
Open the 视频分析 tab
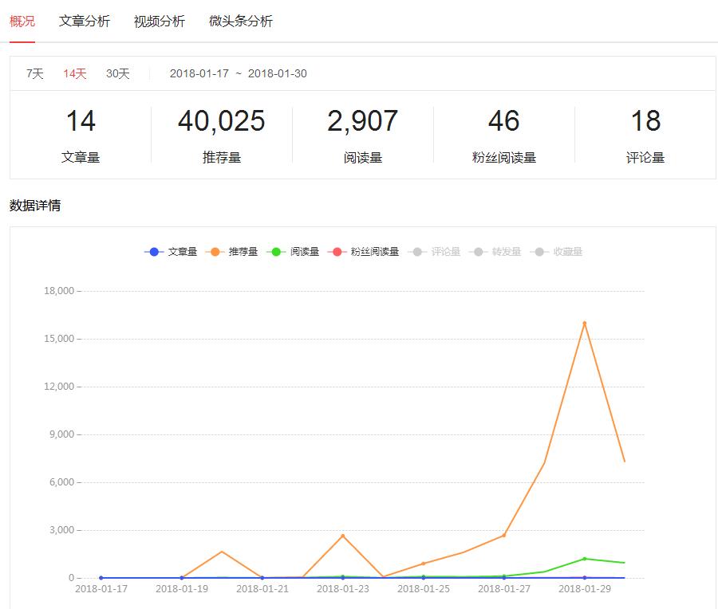157,22
